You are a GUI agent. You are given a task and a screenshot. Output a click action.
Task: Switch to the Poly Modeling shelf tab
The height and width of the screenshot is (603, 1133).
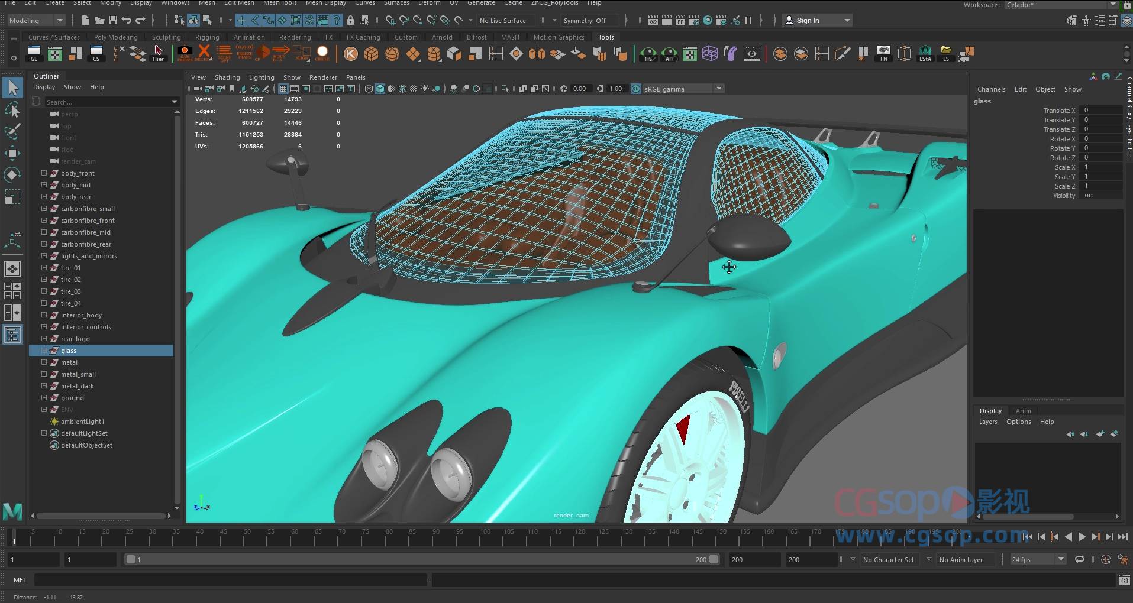[x=115, y=37]
